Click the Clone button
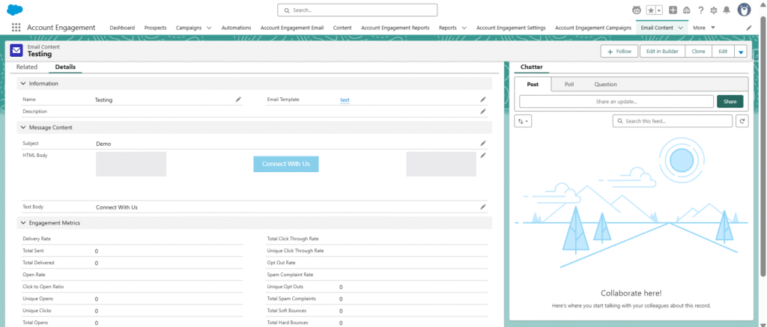The image size is (767, 327). 699,52
